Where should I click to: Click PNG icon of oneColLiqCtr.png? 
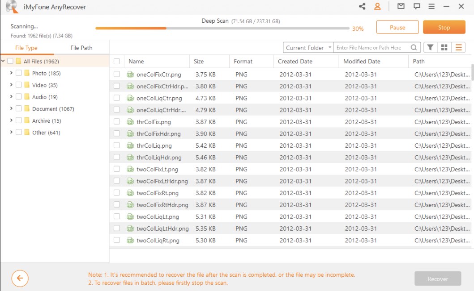pos(130,98)
